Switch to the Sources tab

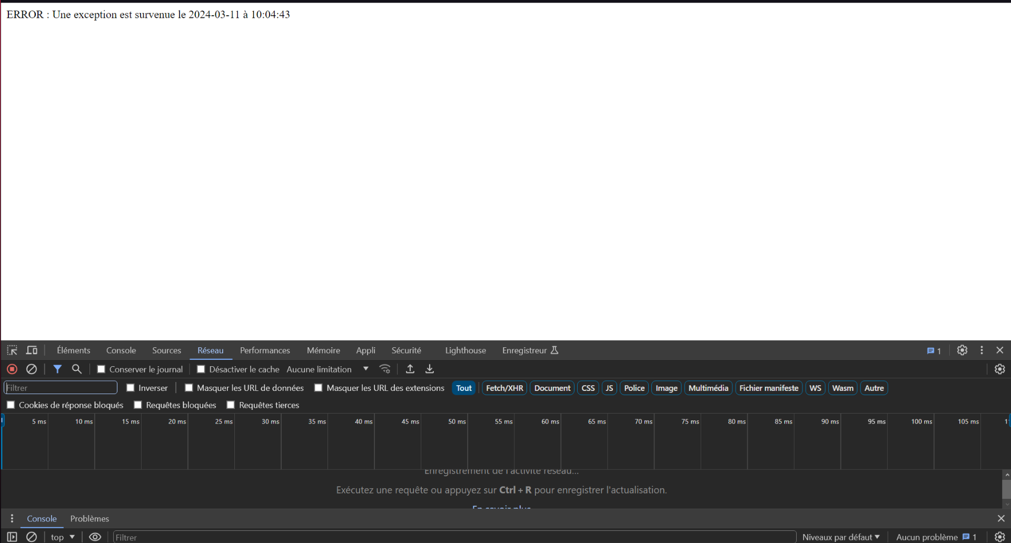[x=166, y=350]
